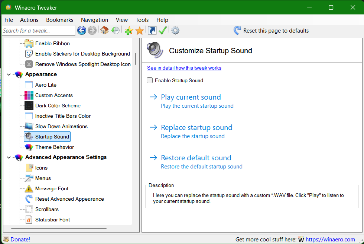Open the Navigation menu
Viewport: 364px width, 244px height.
point(94,20)
